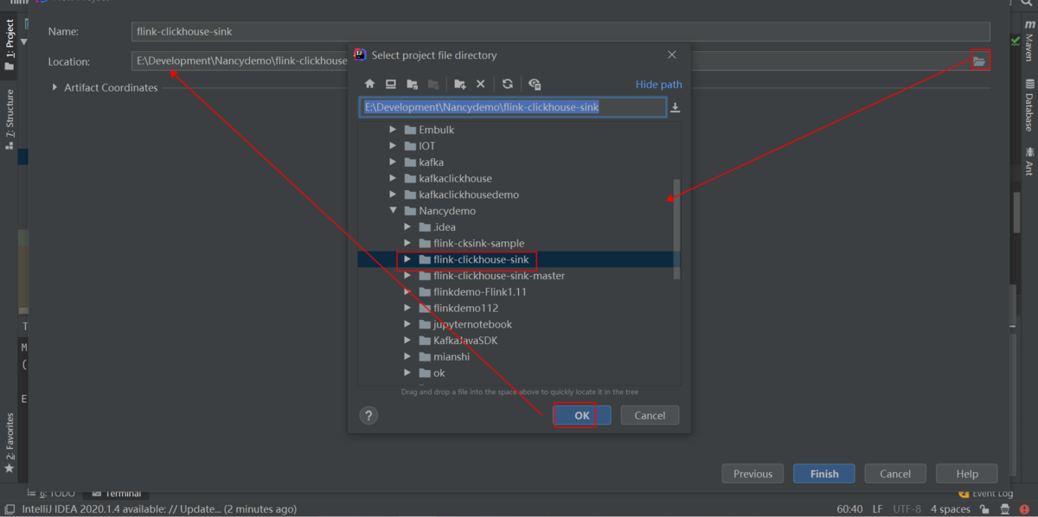Viewport: 1038px width, 517px height.
Task: Browse Location with folder icon
Action: 979,61
